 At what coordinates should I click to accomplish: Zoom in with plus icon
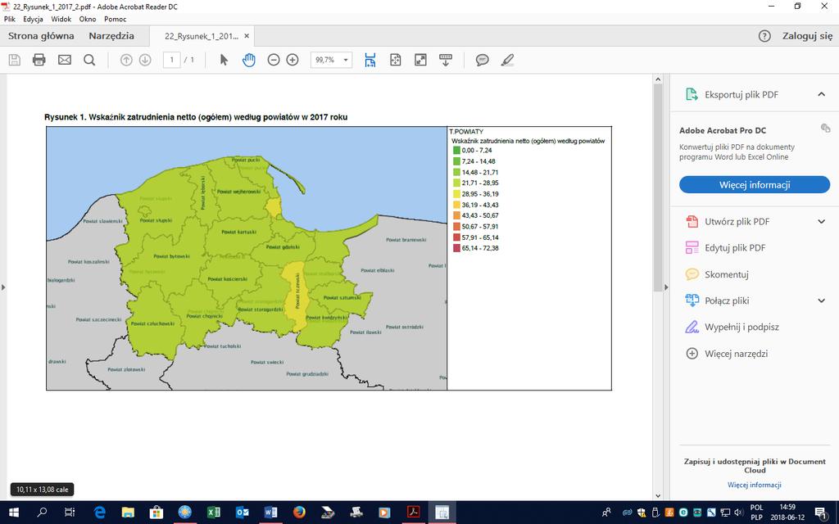(x=293, y=60)
